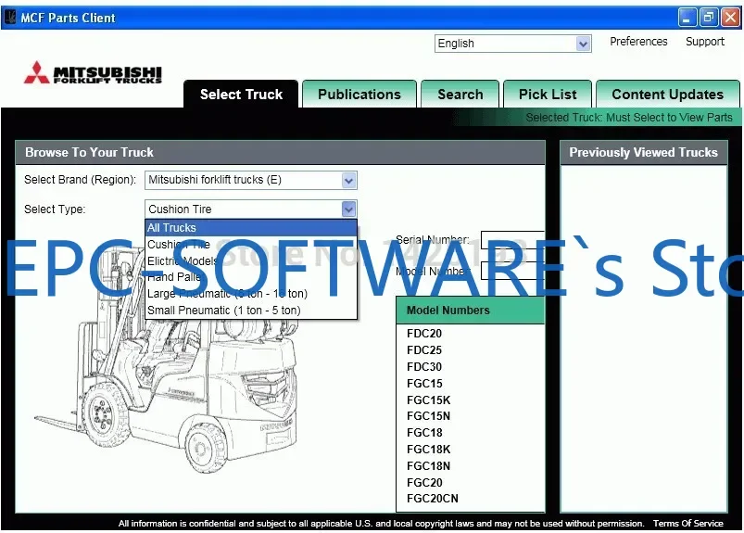Close the MCF Parts Client window

(731, 18)
